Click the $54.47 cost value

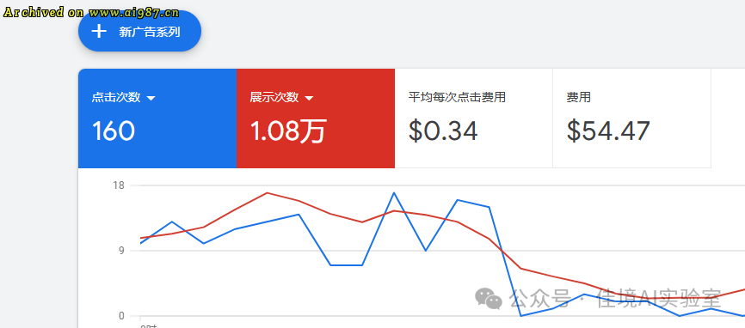(x=608, y=131)
